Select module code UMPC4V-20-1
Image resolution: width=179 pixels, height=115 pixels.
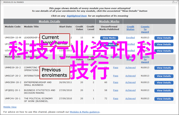coord(13,99)
